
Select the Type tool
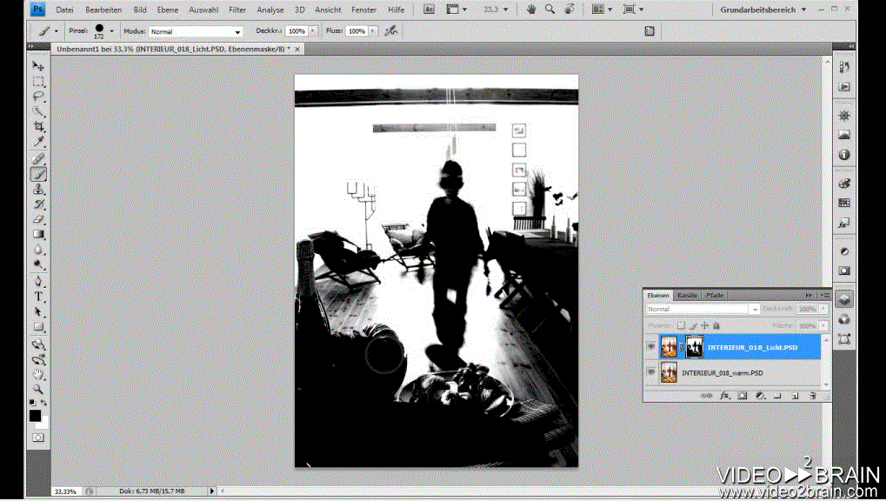pyautogui.click(x=38, y=297)
